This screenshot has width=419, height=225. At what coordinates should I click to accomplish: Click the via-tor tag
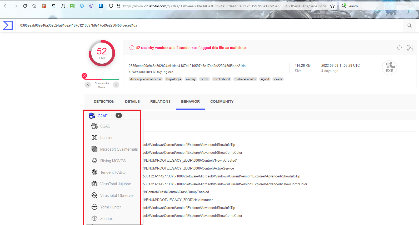[278, 79]
